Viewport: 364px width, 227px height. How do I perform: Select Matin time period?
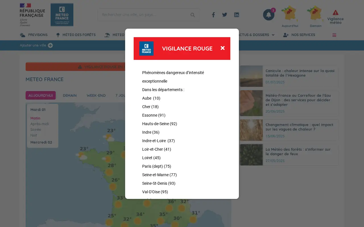(35, 118)
